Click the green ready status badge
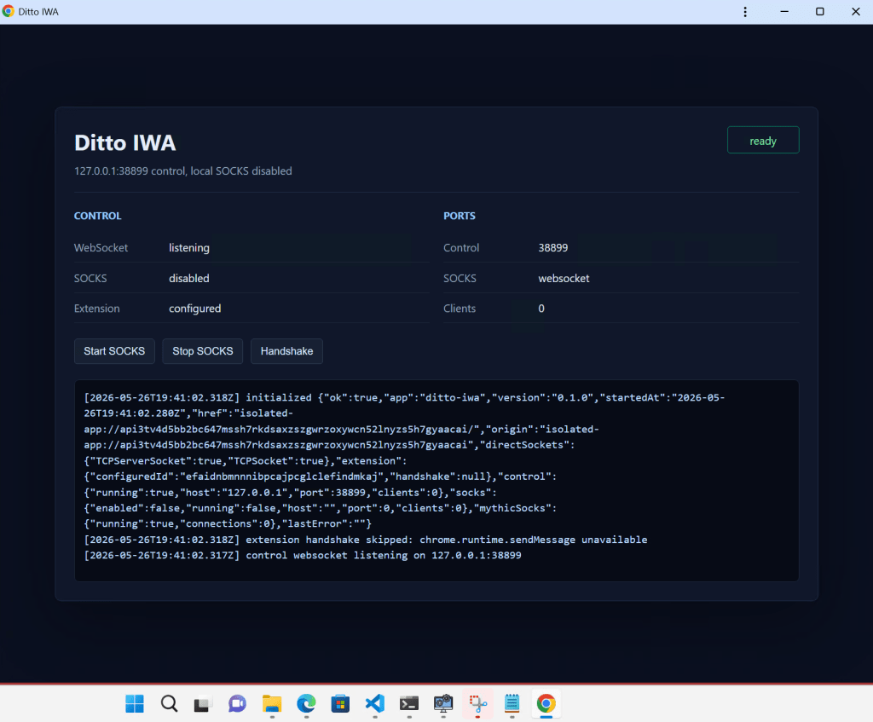 [x=763, y=141]
